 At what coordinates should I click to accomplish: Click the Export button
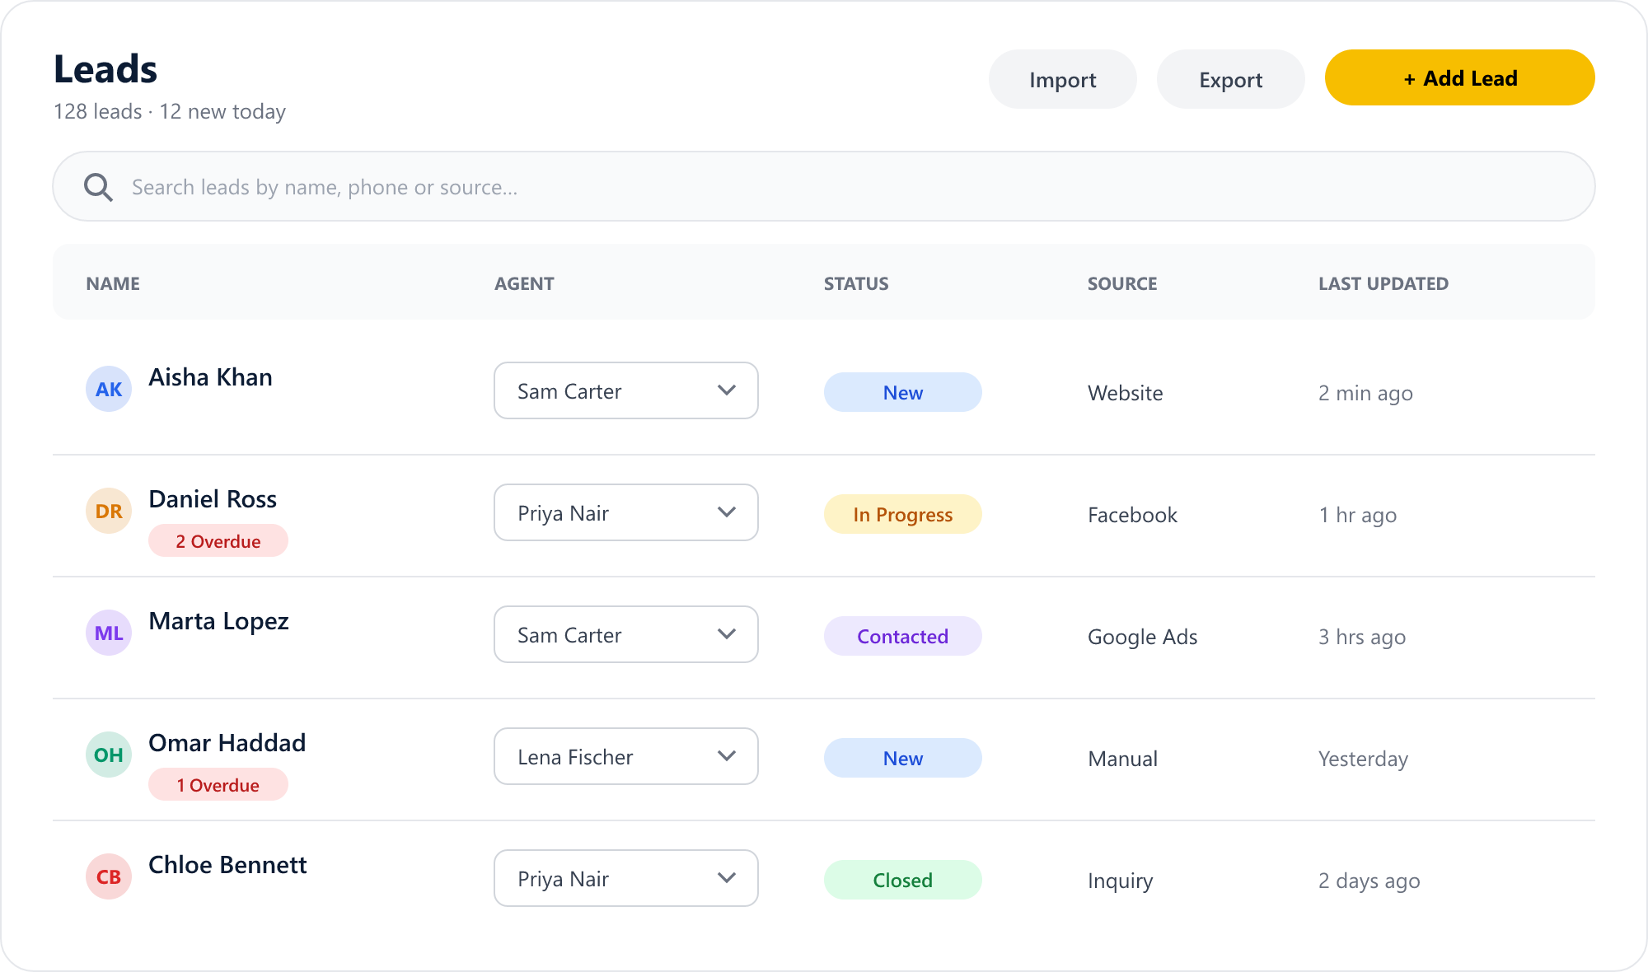(x=1231, y=79)
